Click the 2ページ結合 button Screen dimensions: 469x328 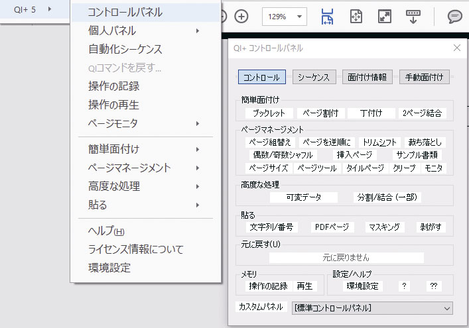(422, 113)
